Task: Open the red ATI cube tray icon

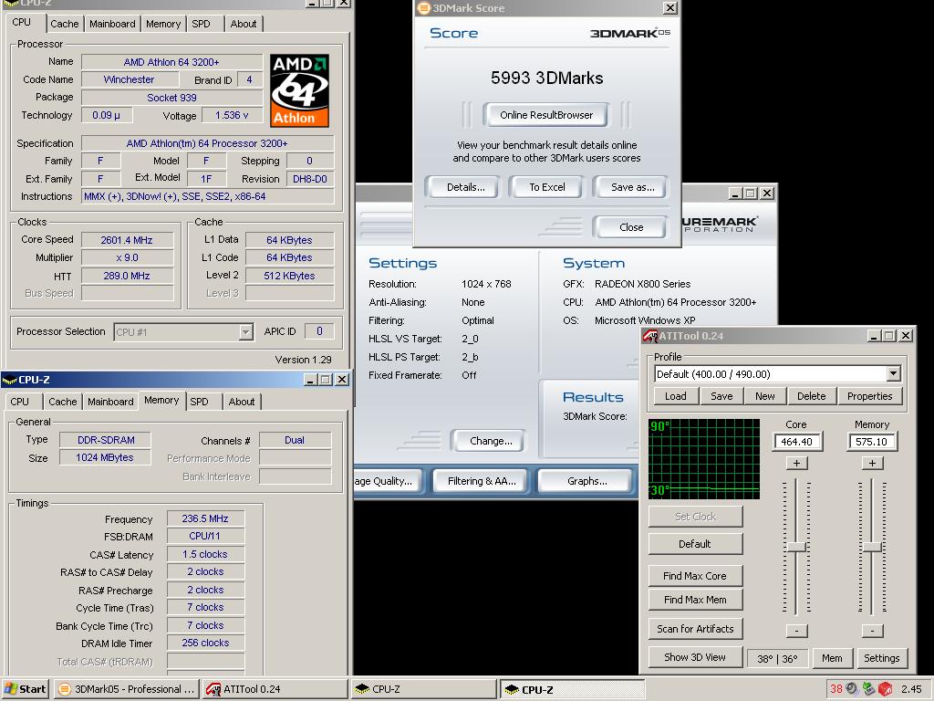Action: click(885, 689)
